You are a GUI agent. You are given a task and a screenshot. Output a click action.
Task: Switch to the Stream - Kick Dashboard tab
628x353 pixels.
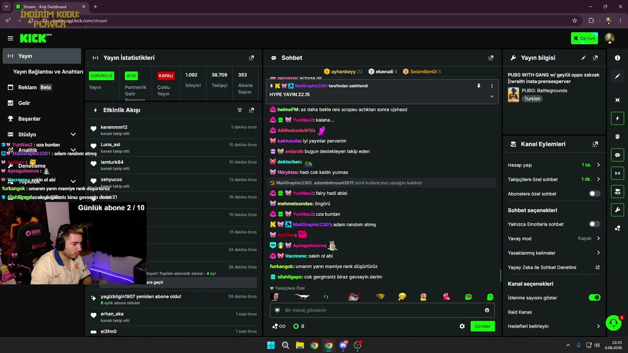pos(51,7)
